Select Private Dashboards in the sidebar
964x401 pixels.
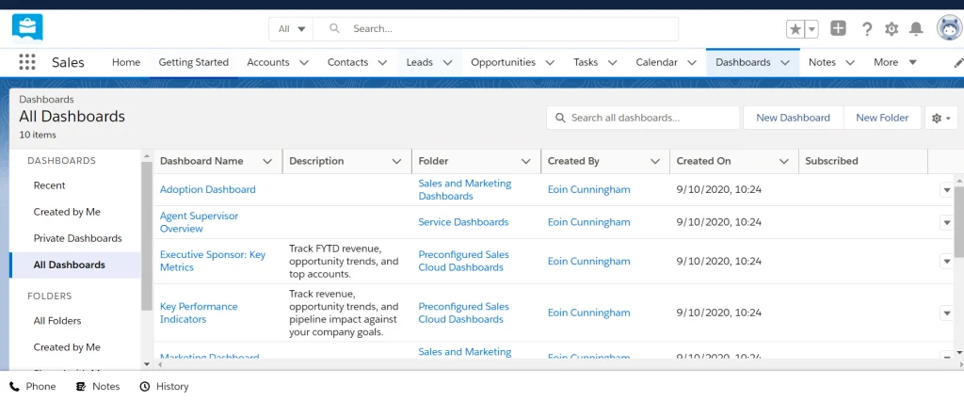click(75, 238)
